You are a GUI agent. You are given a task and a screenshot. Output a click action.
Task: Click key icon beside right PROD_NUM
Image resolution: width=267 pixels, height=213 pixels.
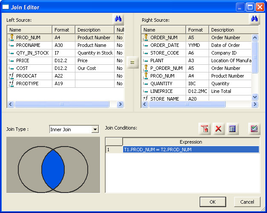click(146, 76)
